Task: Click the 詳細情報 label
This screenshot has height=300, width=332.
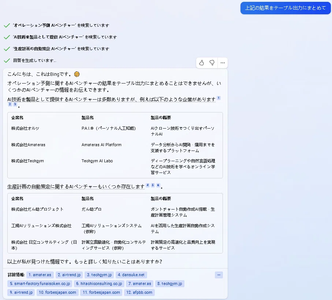Action: click(x=16, y=275)
